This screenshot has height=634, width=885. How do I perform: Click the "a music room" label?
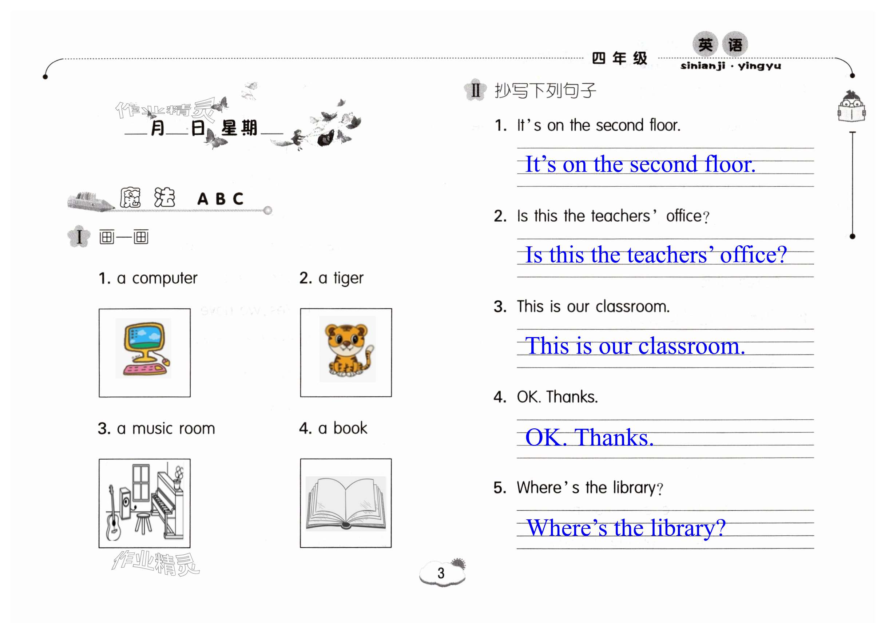coord(166,428)
